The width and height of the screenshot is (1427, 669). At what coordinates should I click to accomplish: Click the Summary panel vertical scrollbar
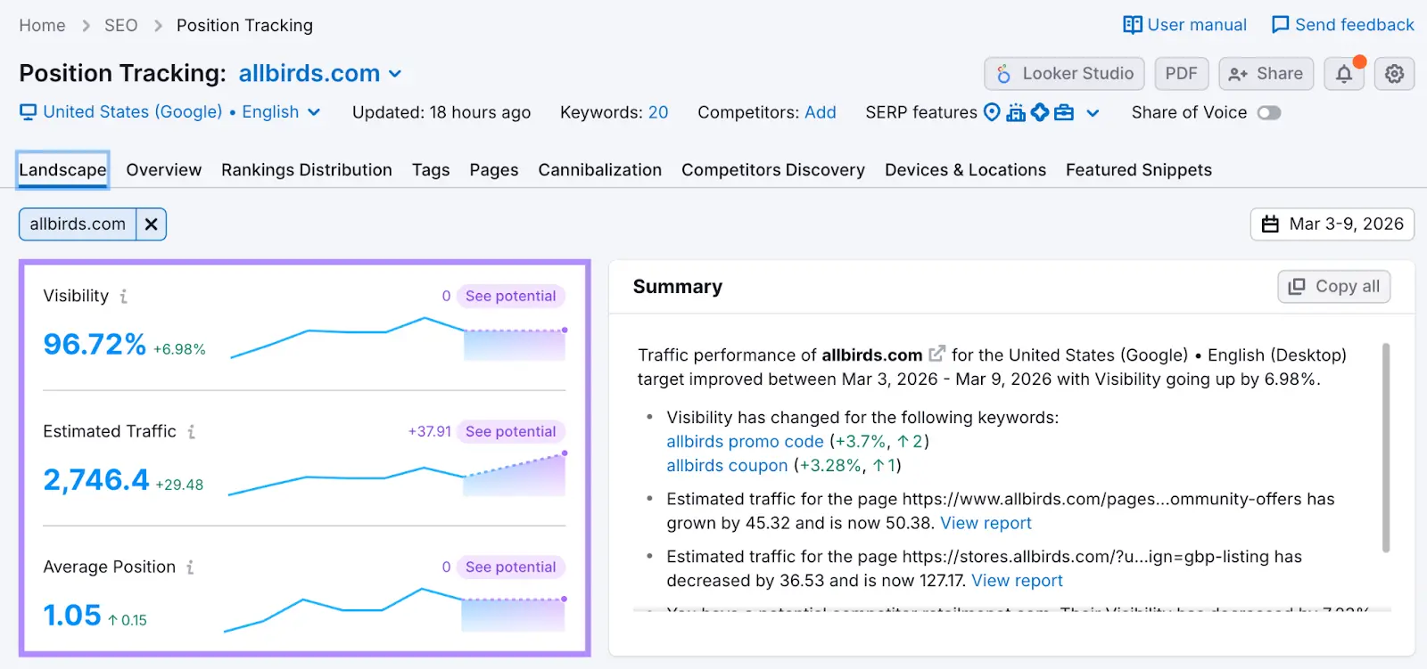click(x=1386, y=448)
